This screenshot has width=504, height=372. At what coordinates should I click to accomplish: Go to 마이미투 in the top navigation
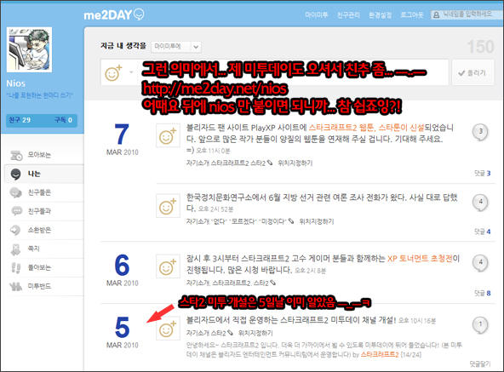[317, 14]
